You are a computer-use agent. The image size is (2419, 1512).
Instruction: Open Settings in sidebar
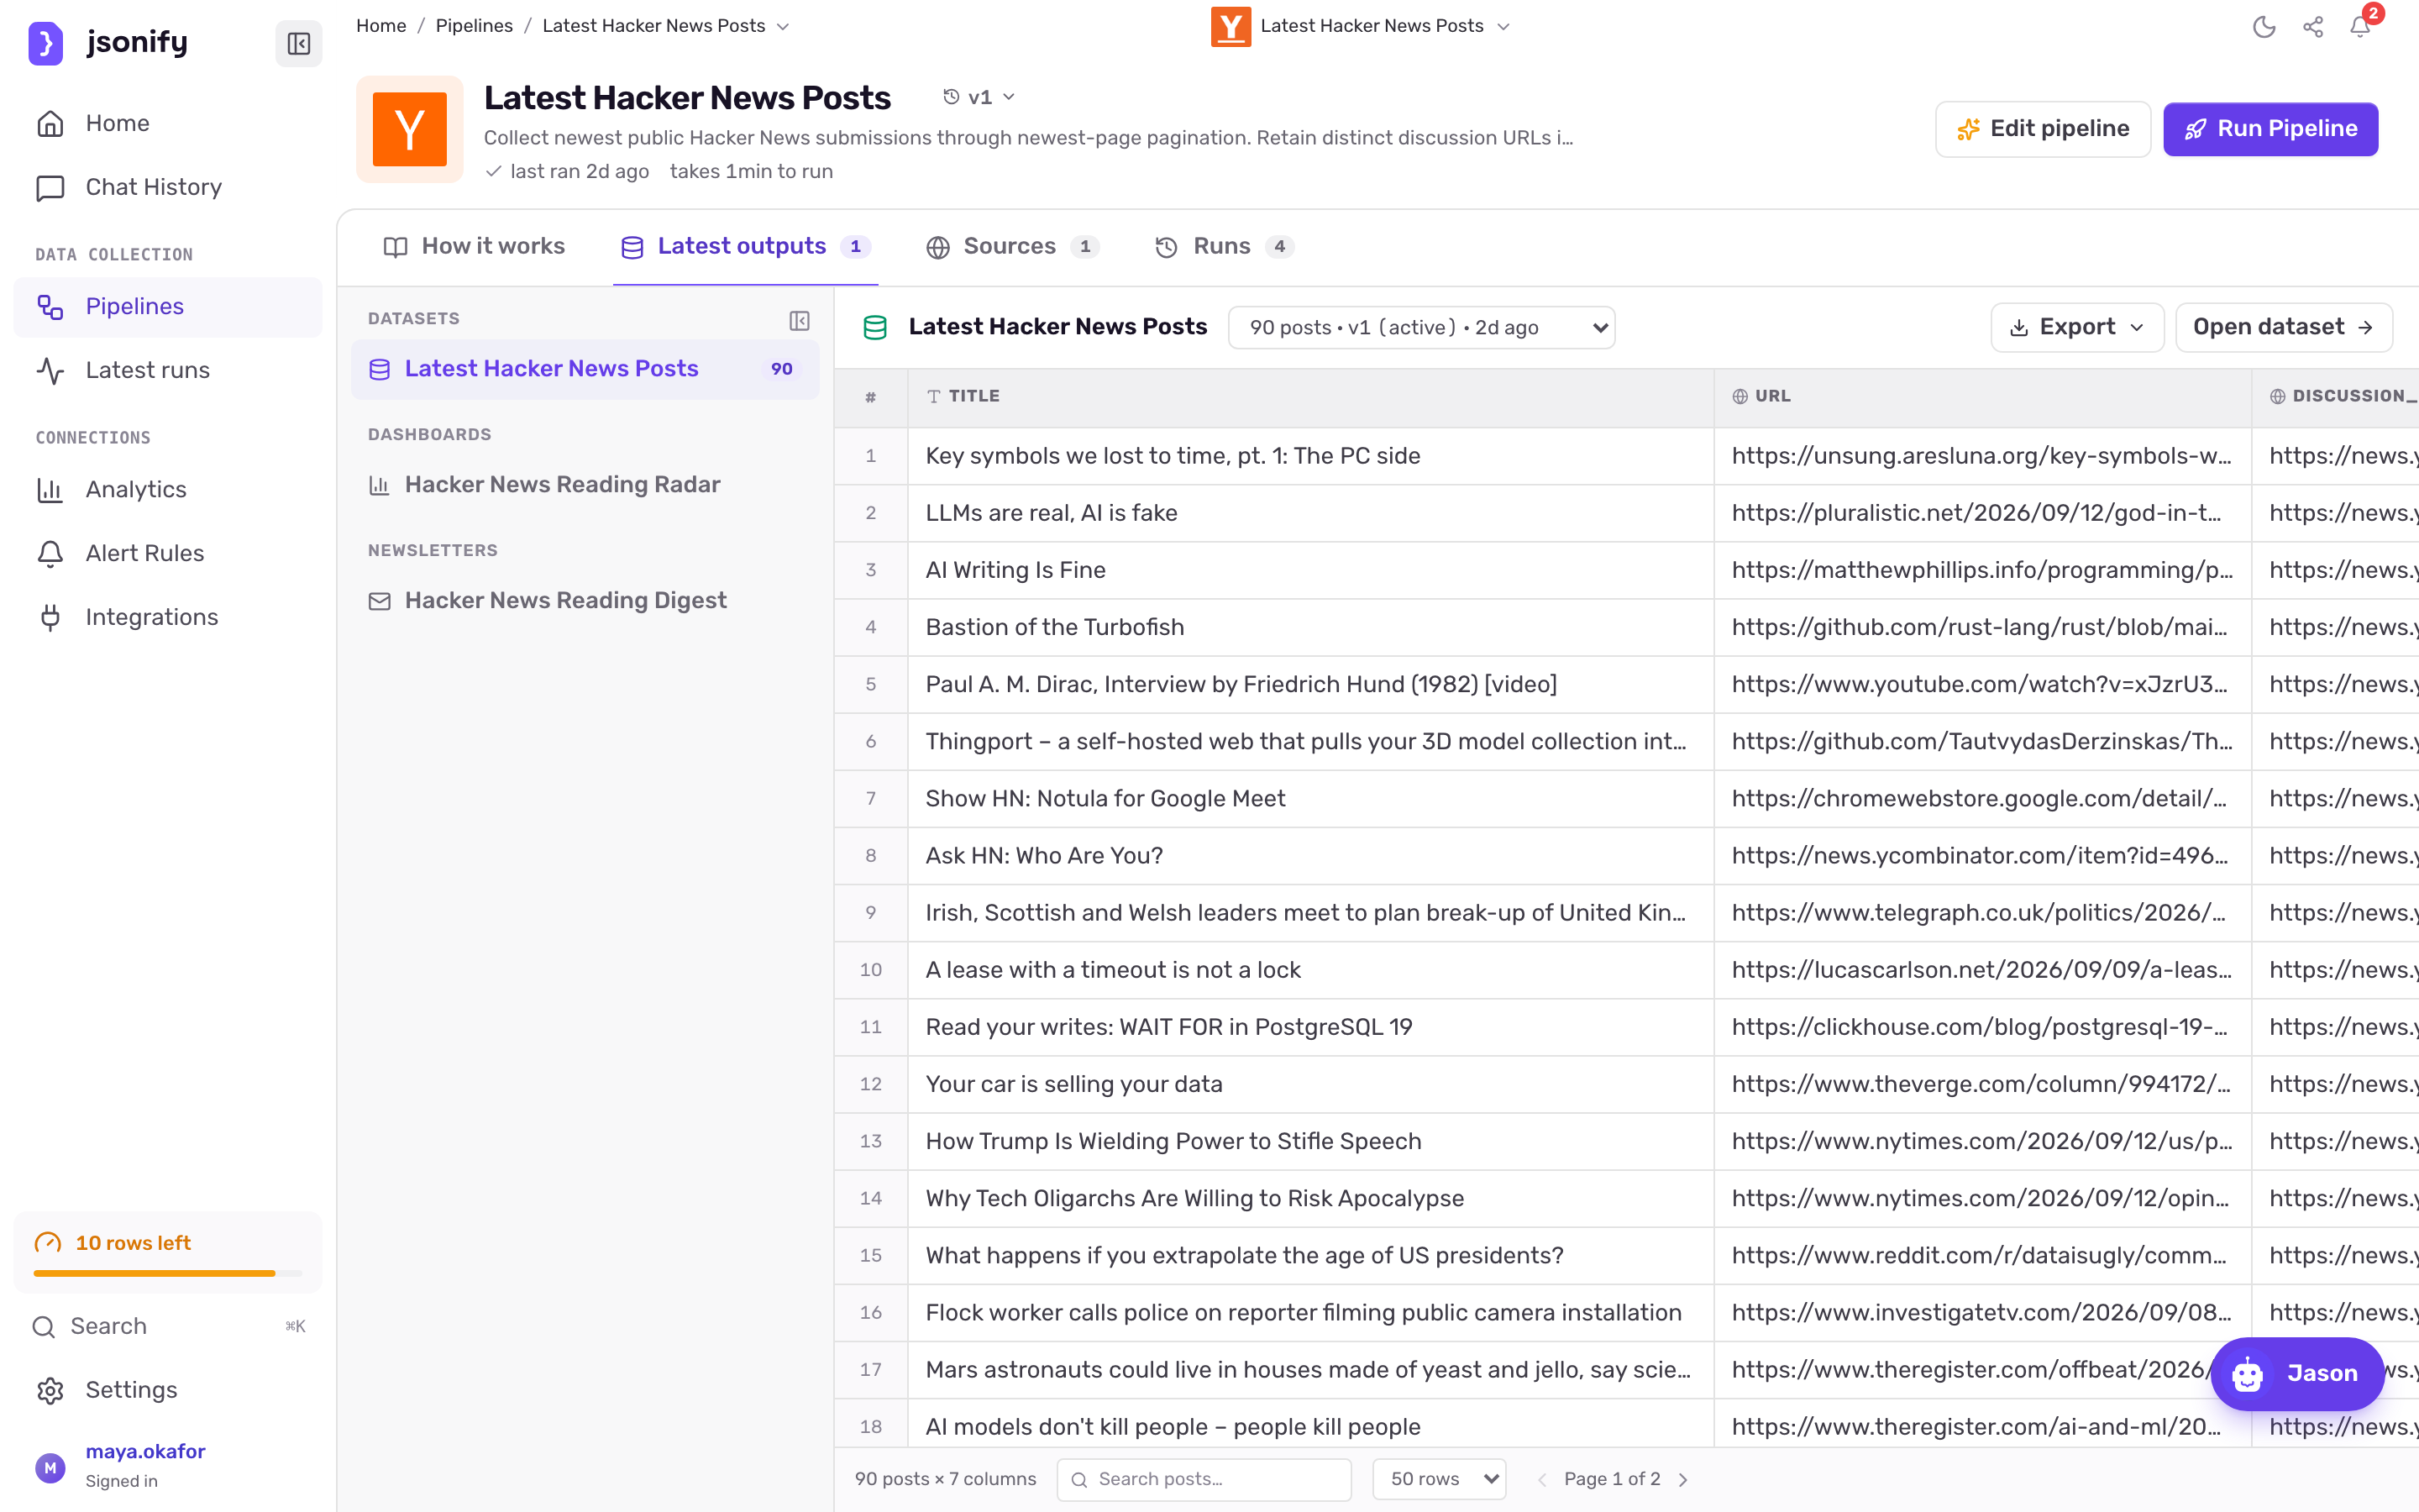coord(168,1390)
